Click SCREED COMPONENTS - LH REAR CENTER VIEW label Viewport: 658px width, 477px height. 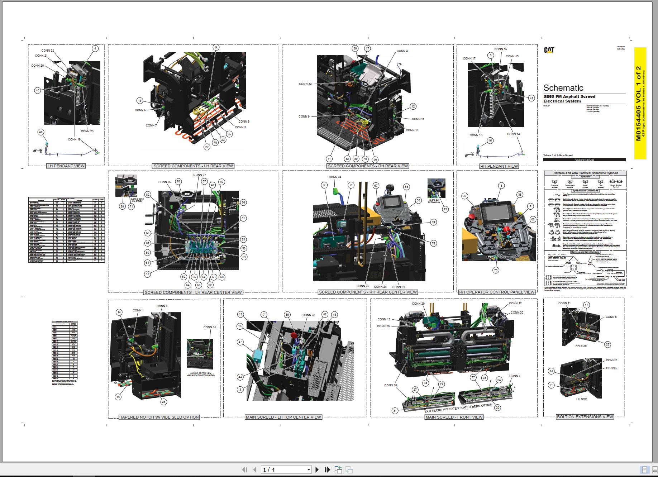tap(193, 292)
